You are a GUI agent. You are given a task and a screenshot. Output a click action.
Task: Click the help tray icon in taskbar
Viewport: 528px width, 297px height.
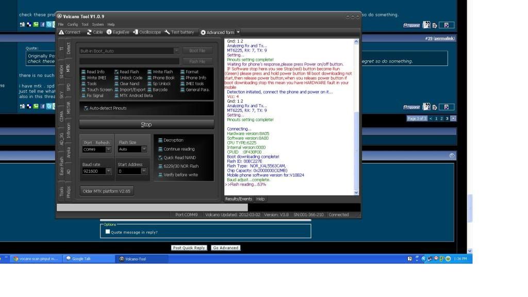coord(409,259)
